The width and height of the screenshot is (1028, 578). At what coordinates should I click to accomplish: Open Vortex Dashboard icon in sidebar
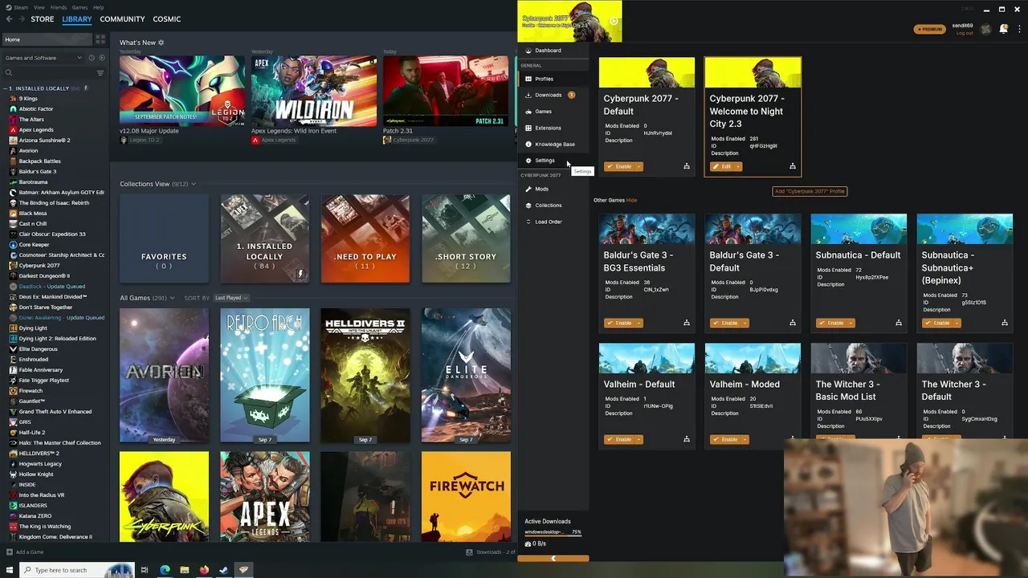pos(528,51)
